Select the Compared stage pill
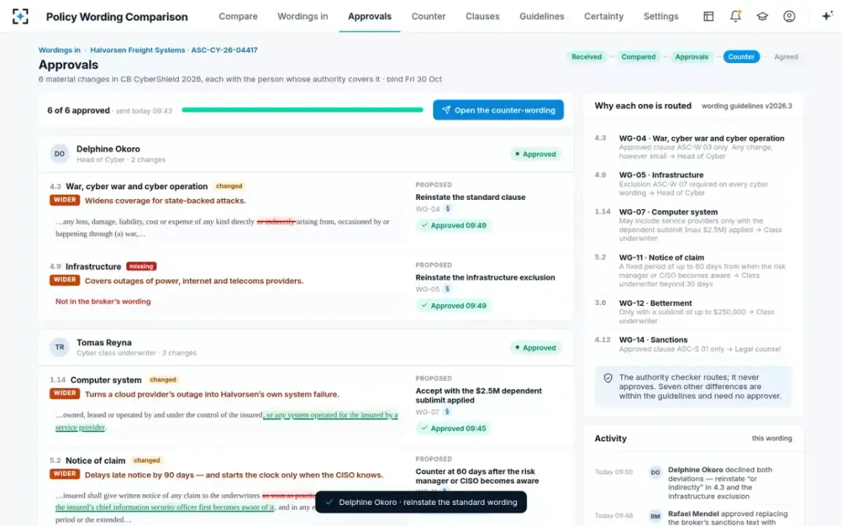 (639, 57)
